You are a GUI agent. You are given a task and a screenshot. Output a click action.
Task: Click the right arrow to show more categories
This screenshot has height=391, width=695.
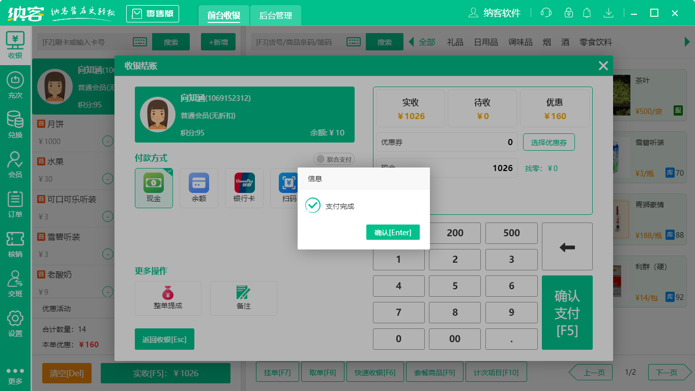click(688, 42)
